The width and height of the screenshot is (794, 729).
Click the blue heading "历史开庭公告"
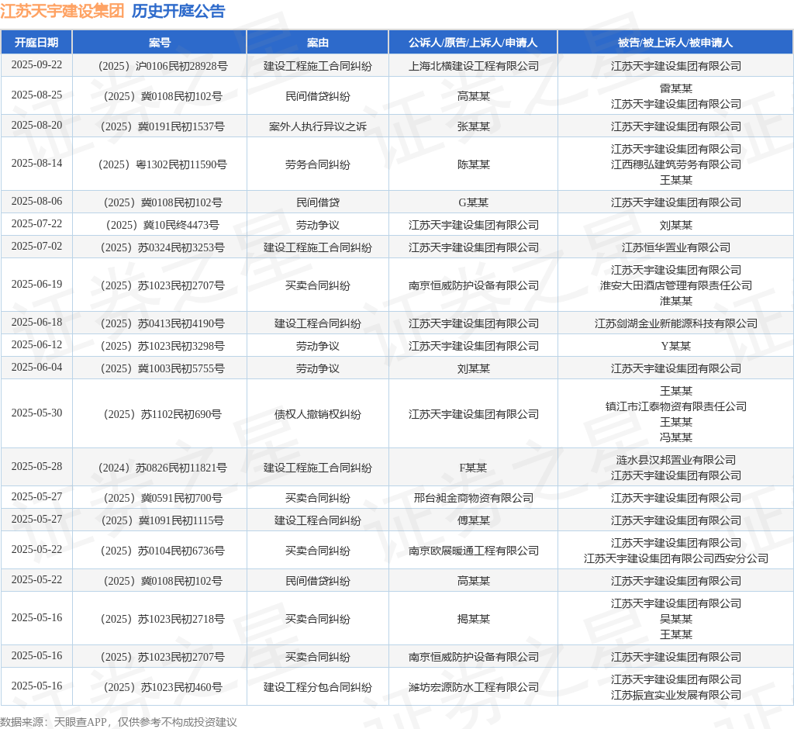[x=178, y=11]
